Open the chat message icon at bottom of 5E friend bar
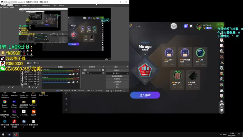Screen dimensions: 243x137 click(222, 110)
